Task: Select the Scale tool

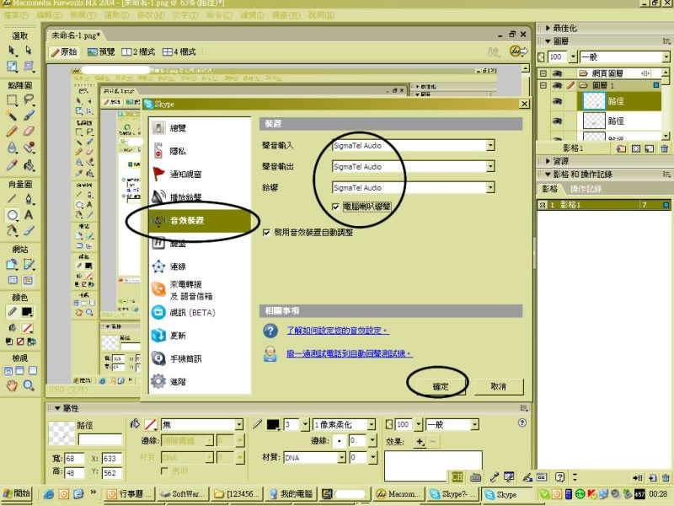Action: (x=12, y=67)
